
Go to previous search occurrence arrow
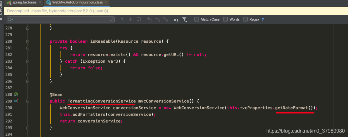click(x=122, y=20)
